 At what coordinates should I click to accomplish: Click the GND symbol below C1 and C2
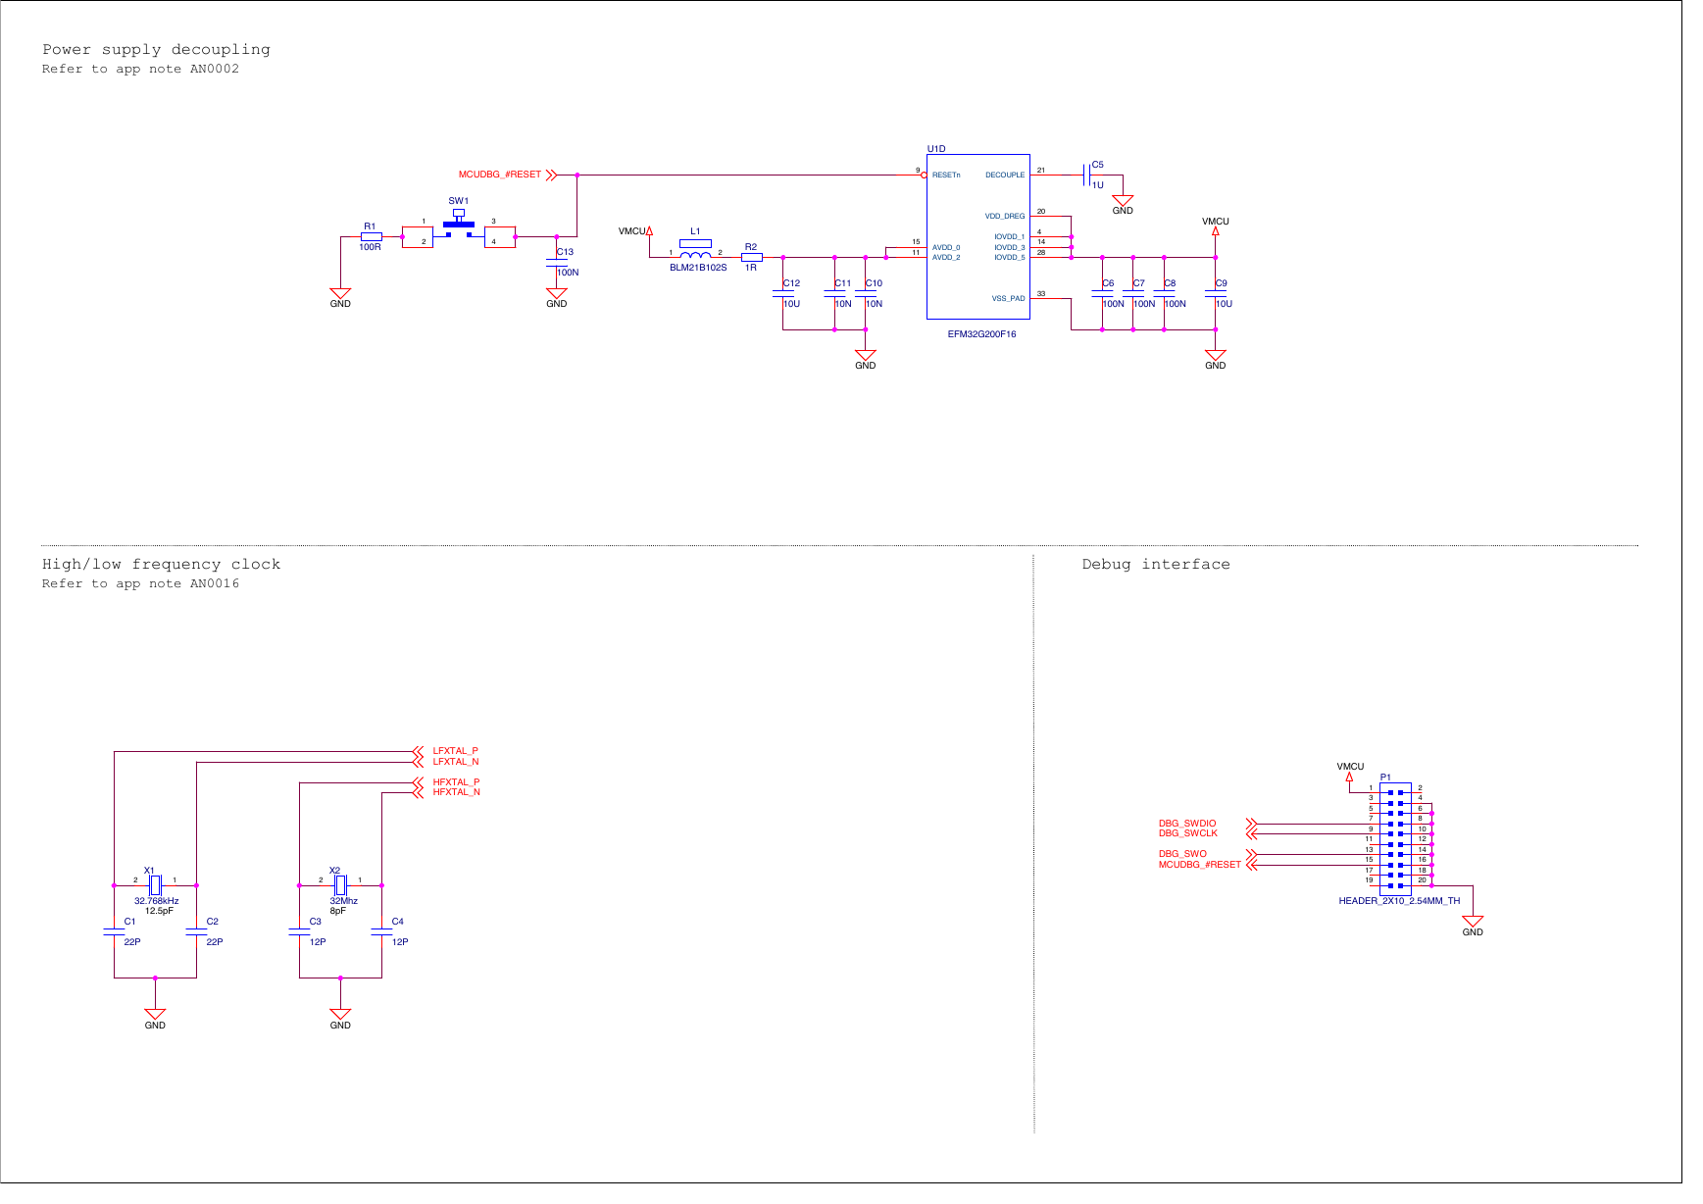[155, 1016]
